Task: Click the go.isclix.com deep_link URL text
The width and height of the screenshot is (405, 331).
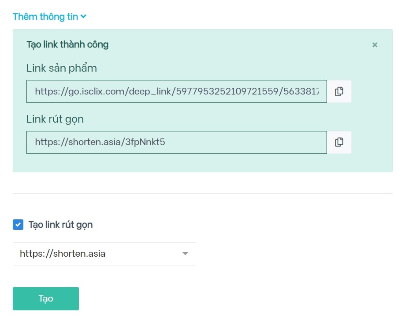Action: [176, 91]
